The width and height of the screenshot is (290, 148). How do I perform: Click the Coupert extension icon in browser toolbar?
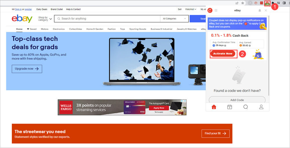coord(267,3)
